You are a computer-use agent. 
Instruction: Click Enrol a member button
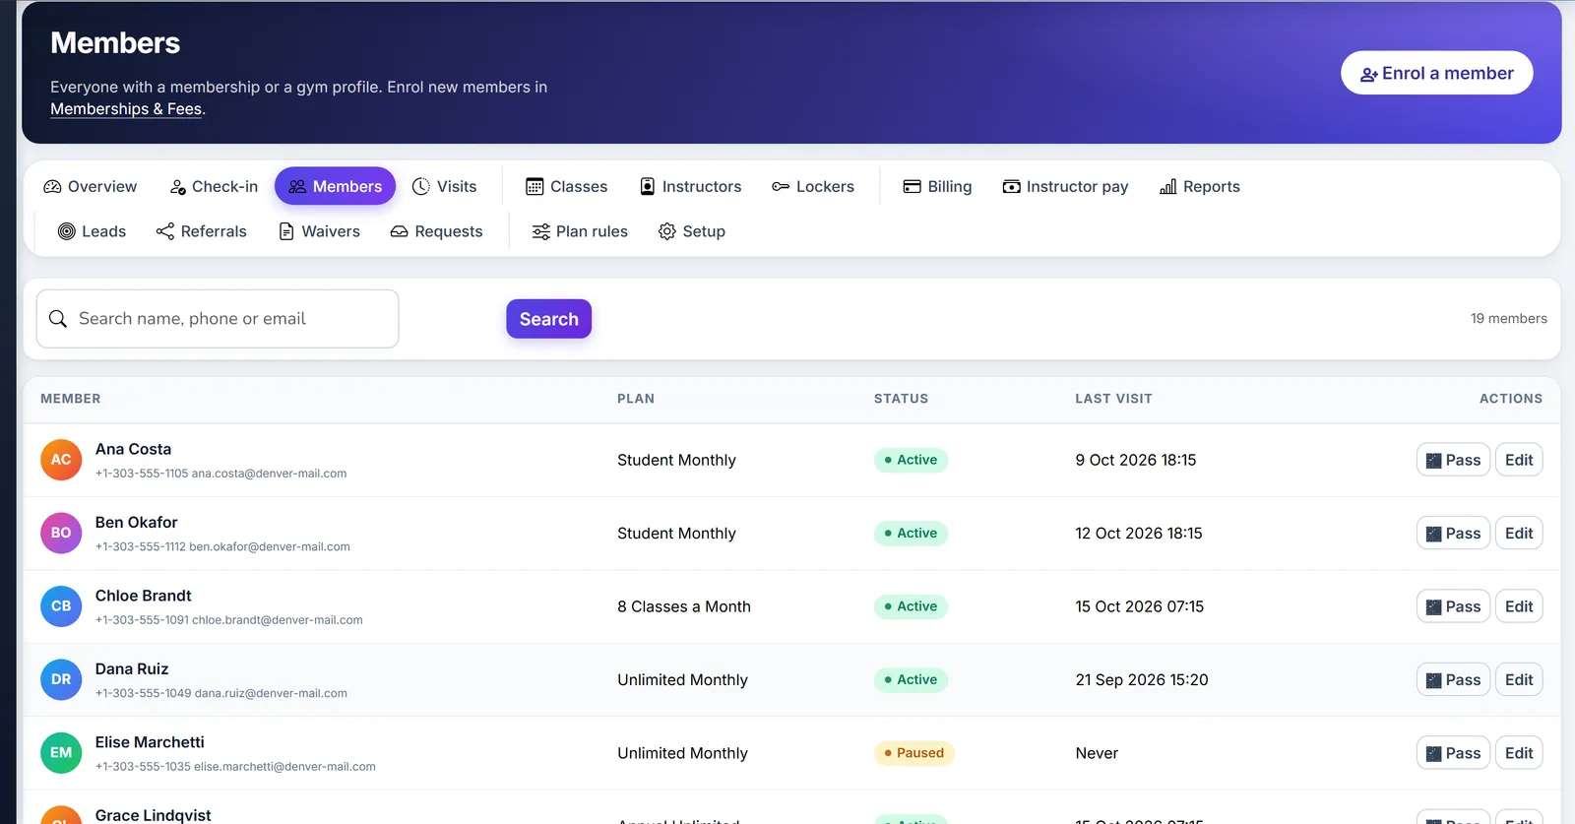1436,73
